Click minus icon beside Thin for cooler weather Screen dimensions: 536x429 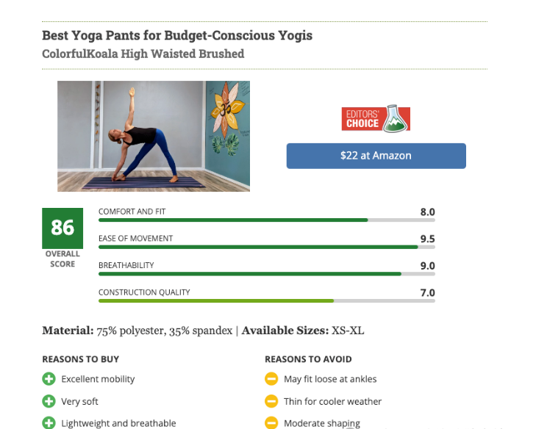tap(271, 401)
